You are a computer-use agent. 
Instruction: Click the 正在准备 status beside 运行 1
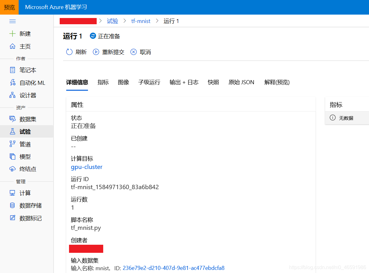tap(109, 36)
